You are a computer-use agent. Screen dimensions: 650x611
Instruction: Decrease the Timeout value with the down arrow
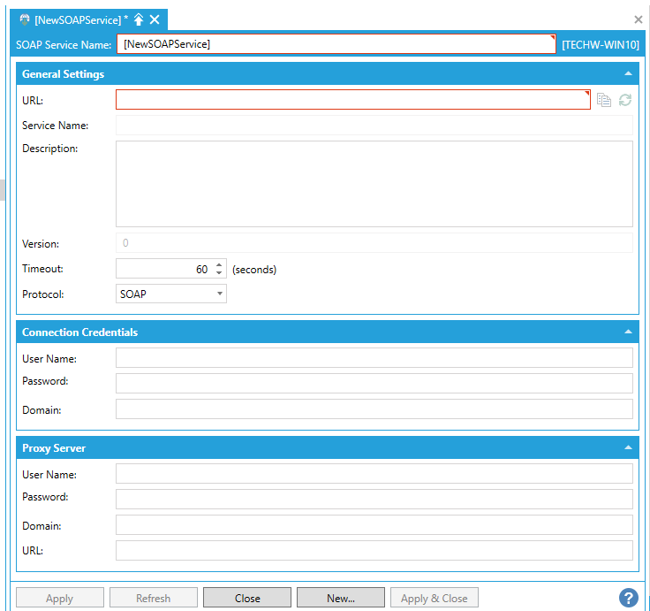tap(219, 273)
